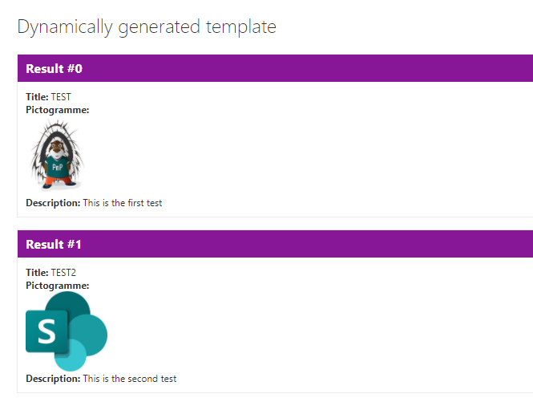Click the Pictogramme label in Result #1
This screenshot has height=414, width=533.
coord(58,286)
